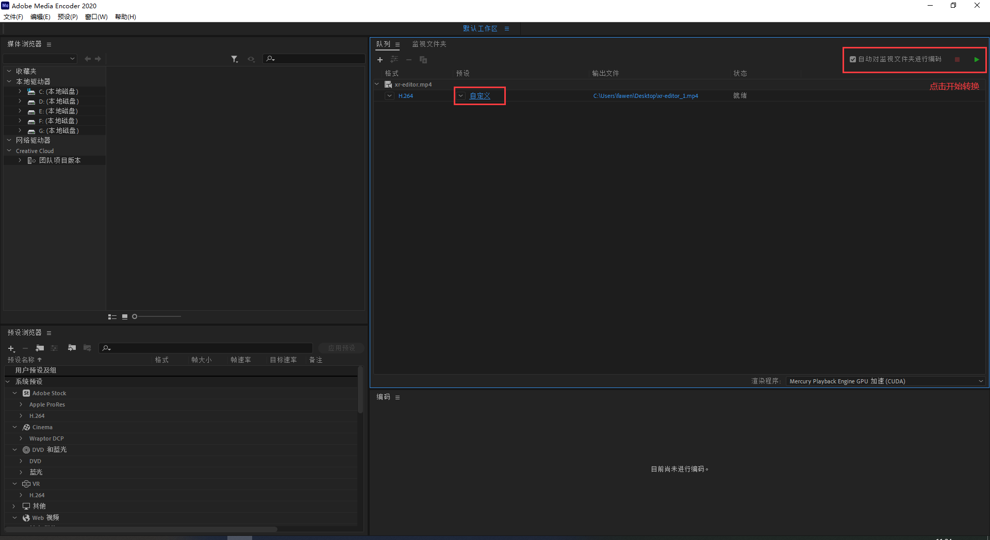The image size is (990, 540).
Task: Click create new preset plus icon
Action: [11, 348]
